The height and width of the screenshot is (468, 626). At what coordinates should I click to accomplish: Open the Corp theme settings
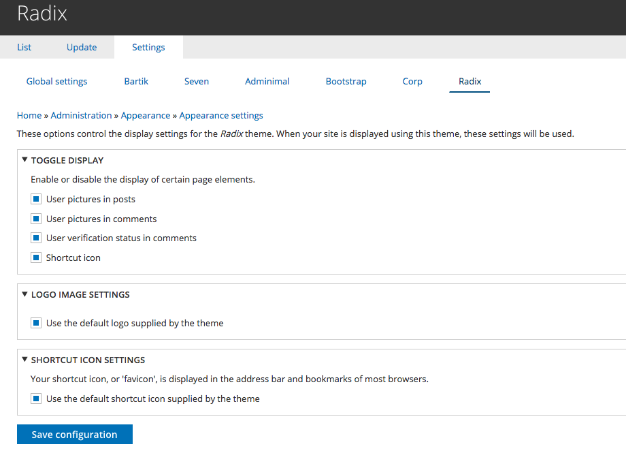[412, 81]
